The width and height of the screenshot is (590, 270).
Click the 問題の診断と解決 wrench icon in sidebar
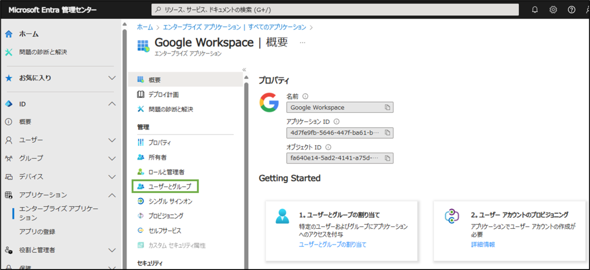coord(9,52)
